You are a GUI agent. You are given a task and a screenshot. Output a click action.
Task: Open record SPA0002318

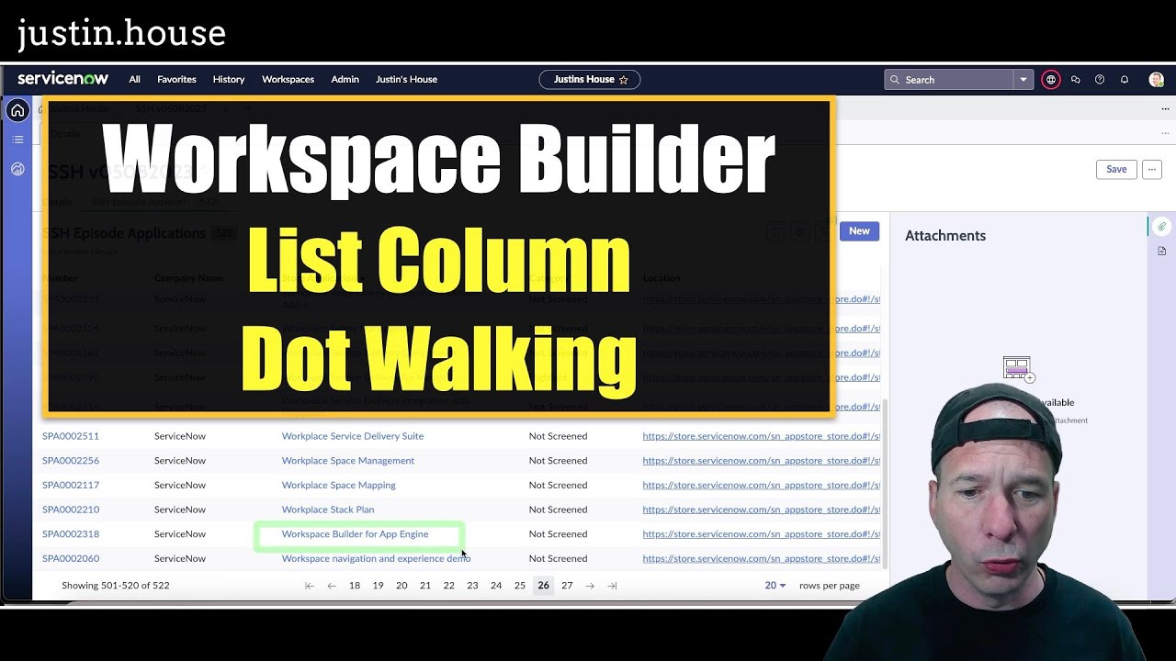[x=71, y=534]
